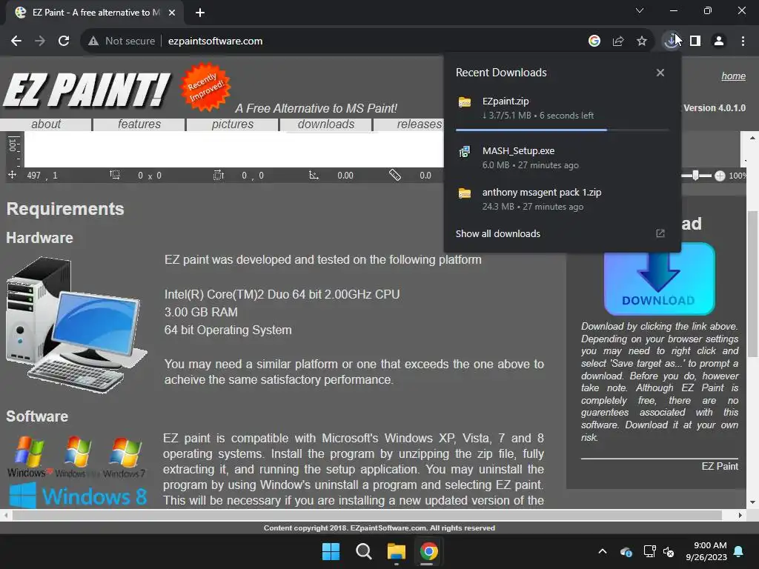This screenshot has height=569, width=759.
Task: Click the Windows 8 logo
Action: (x=78, y=496)
